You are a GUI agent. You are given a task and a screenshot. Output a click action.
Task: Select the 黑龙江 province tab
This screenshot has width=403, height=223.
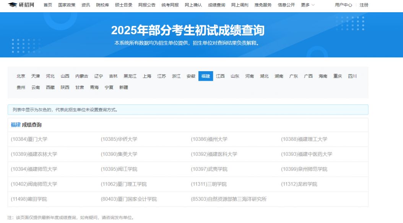click(x=130, y=76)
